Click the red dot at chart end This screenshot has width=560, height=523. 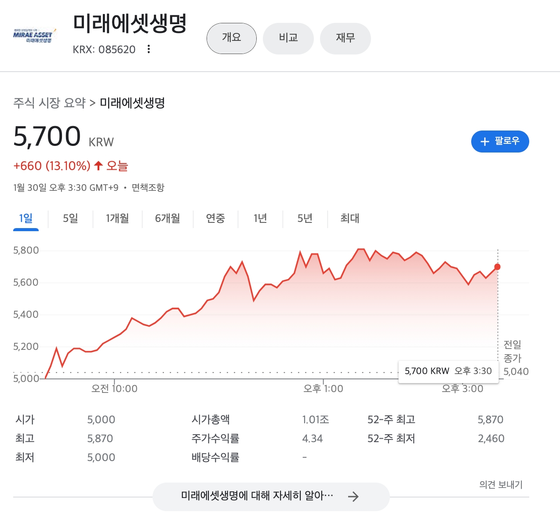tap(497, 267)
